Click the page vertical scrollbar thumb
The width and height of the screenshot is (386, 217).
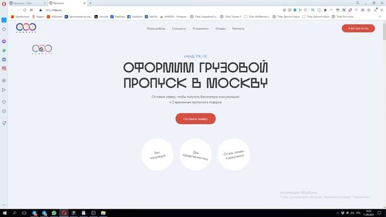384,31
